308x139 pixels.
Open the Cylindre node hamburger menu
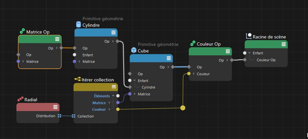pyautogui.click(x=113, y=32)
